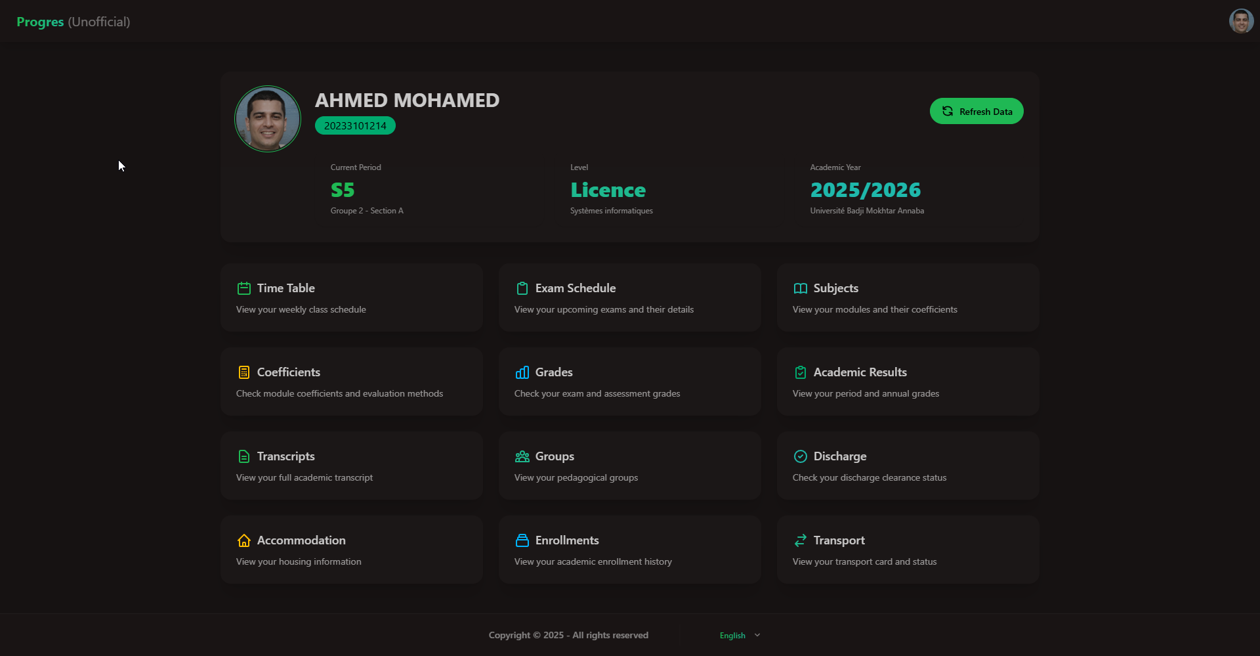Click the Coefficients calculator icon
The image size is (1260, 656).
243,372
